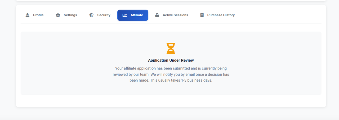Open the Profile tab
This screenshot has height=120, width=339.
point(38,15)
